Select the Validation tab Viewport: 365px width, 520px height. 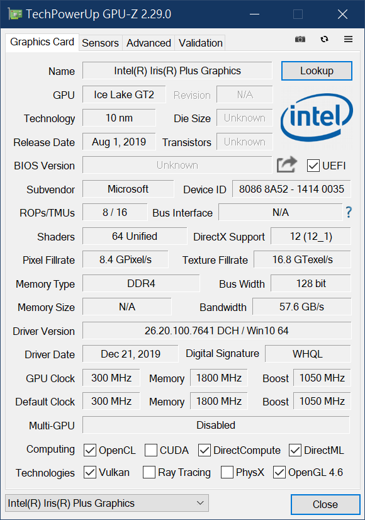coord(200,43)
